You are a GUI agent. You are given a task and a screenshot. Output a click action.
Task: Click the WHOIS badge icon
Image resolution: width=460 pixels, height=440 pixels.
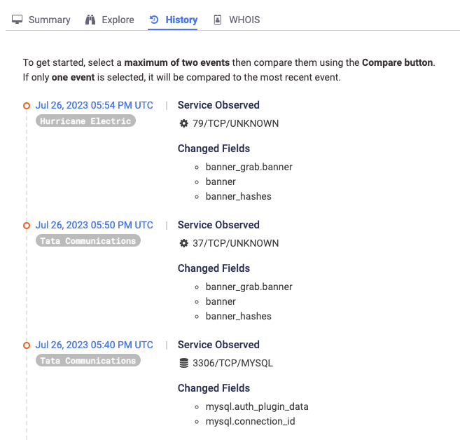(218, 20)
